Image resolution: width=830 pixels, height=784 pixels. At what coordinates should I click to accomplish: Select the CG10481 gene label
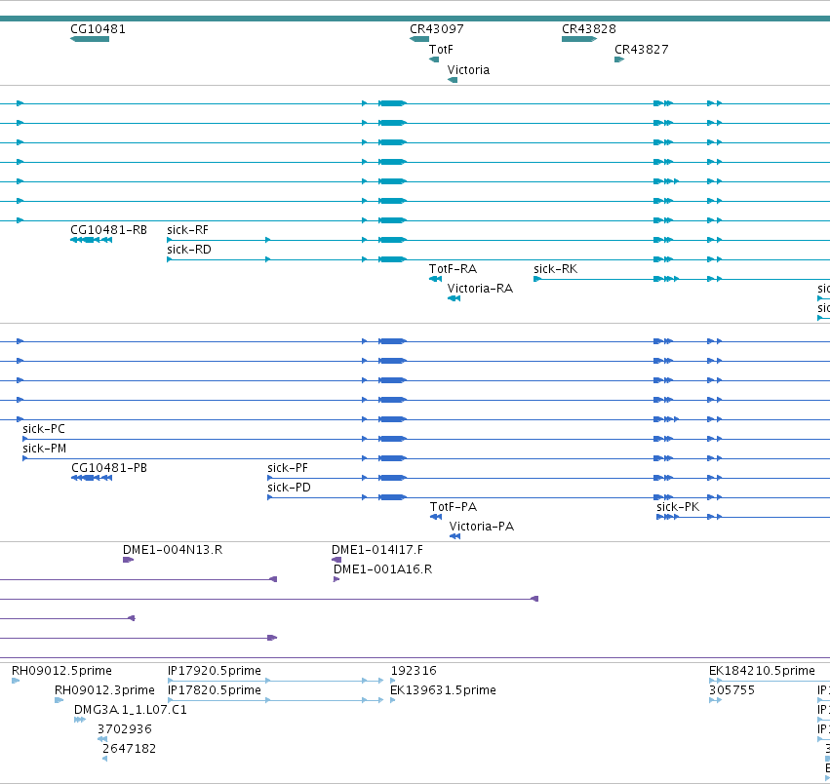coord(98,29)
